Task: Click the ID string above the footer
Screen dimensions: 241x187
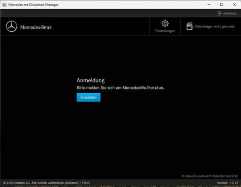Action: 210,176
